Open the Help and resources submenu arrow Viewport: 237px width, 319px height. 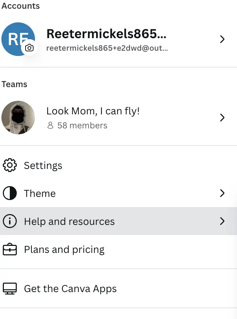[222, 221]
